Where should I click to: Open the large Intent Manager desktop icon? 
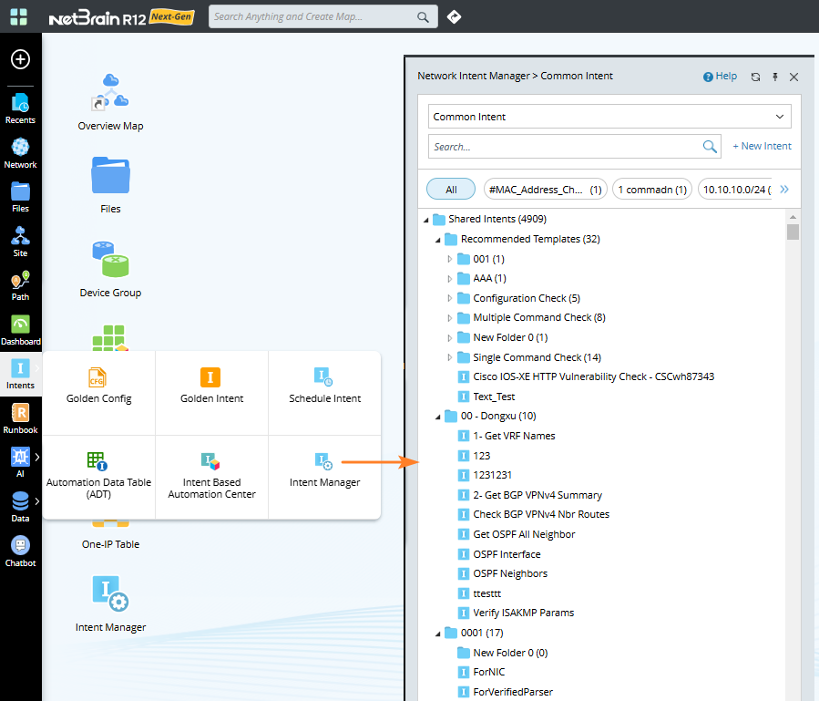110,603
